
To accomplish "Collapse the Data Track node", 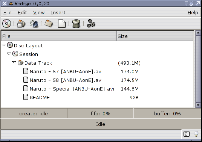I will tap(14, 62).
